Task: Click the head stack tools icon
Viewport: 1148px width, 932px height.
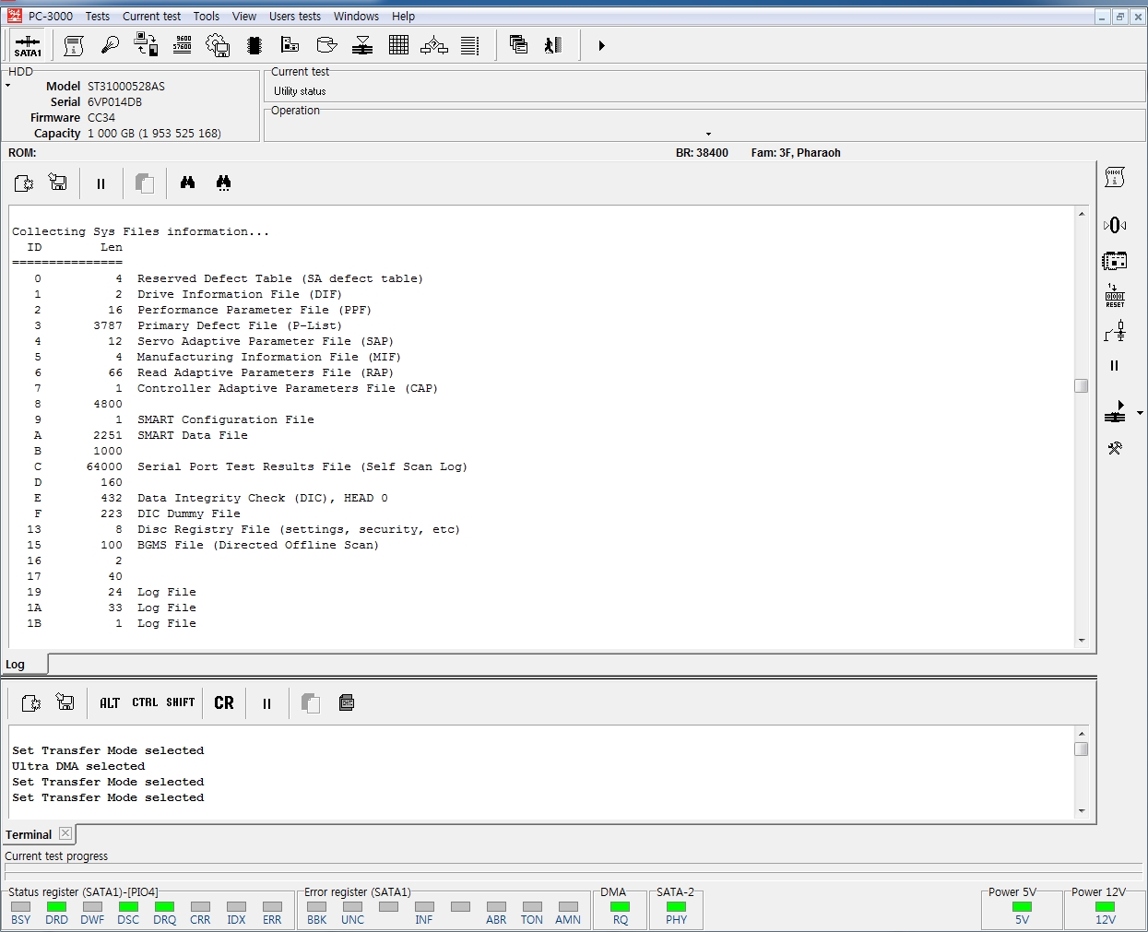Action: (362, 45)
